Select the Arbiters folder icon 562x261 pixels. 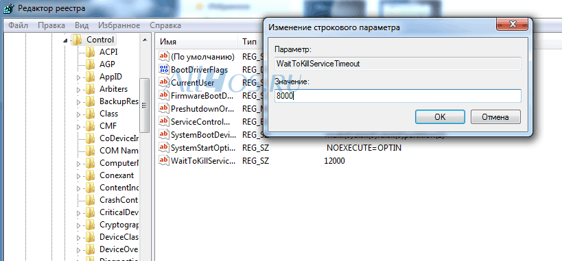[x=90, y=89]
